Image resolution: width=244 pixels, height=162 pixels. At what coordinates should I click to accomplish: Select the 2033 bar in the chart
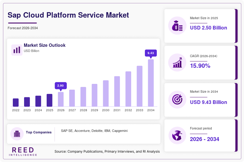[x=140, y=86]
